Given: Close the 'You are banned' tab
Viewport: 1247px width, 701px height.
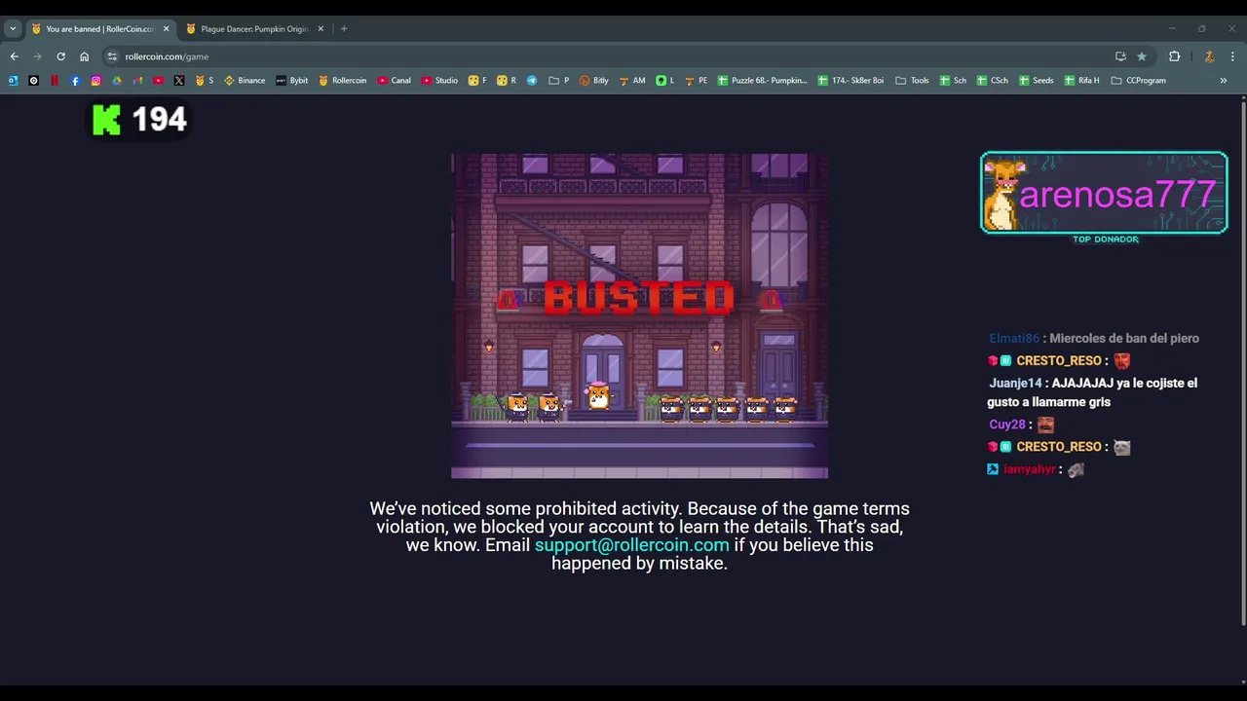Looking at the screenshot, I should pyautogui.click(x=166, y=29).
